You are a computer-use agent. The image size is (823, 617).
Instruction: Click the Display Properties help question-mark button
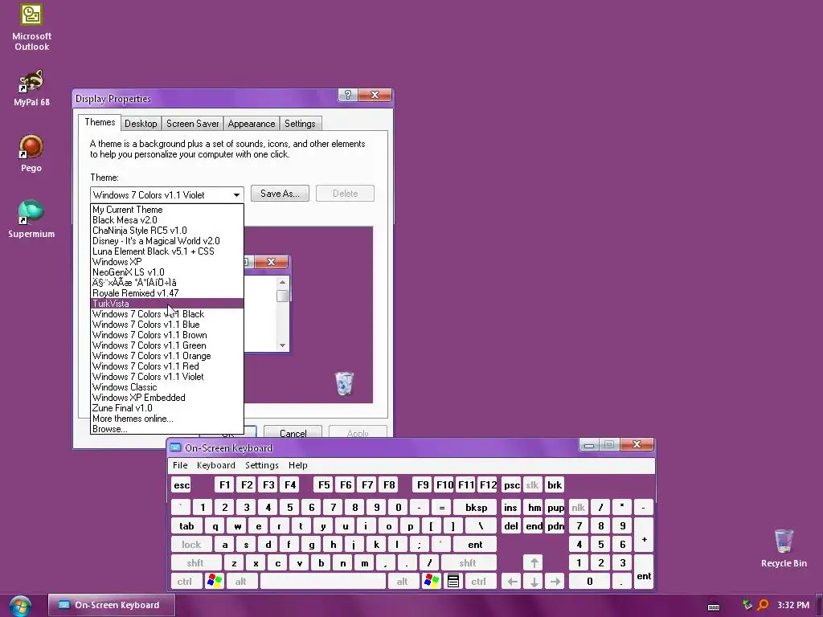pyautogui.click(x=347, y=95)
